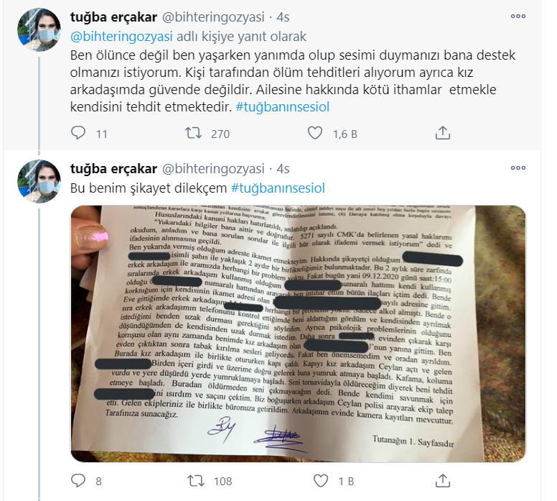Retweet the second tweet with 108 retweets
The width and height of the screenshot is (557, 501).
click(x=196, y=481)
